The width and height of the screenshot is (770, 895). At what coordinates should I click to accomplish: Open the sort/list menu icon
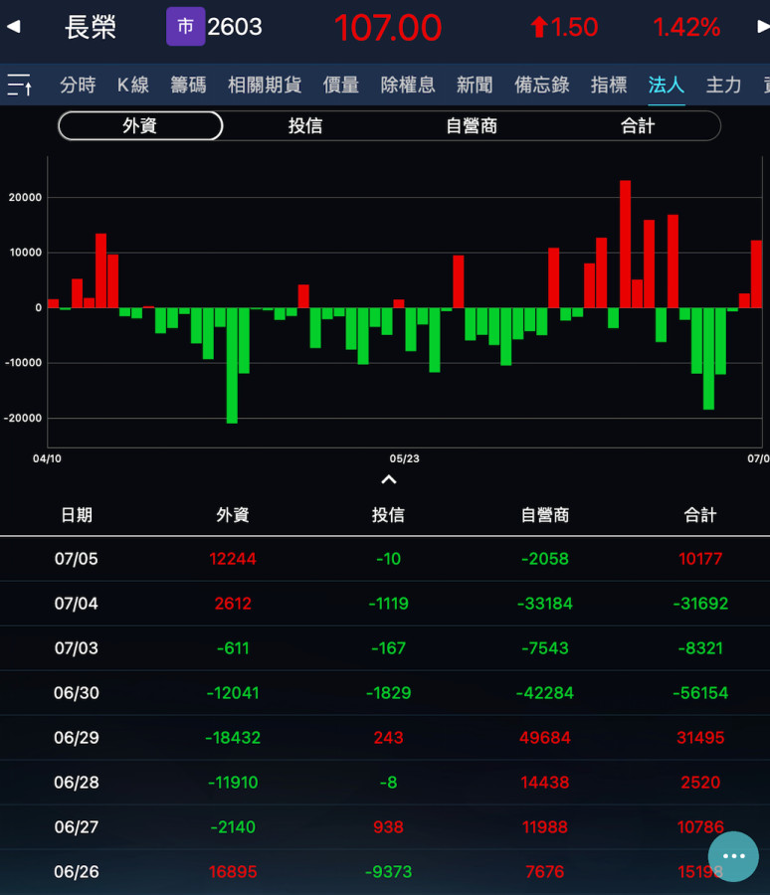19,86
